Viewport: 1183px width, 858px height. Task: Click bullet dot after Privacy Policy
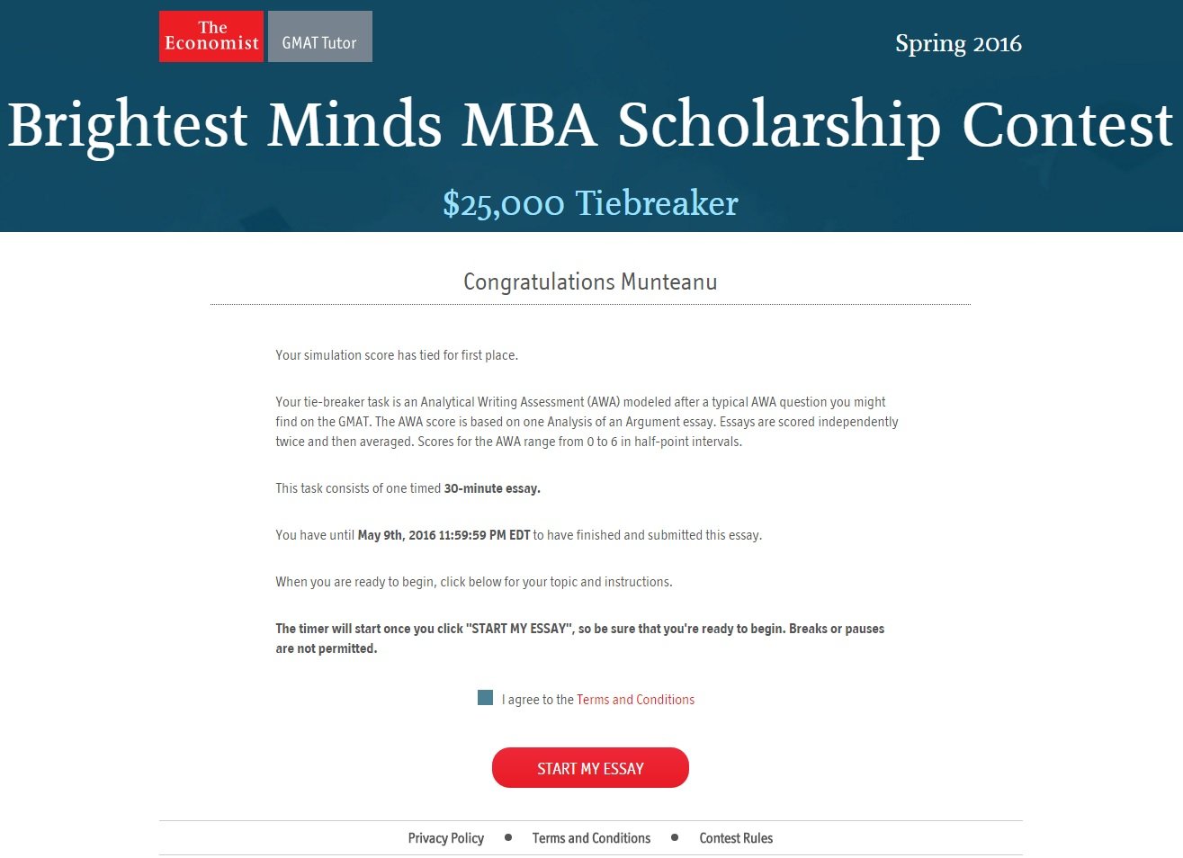pos(508,837)
